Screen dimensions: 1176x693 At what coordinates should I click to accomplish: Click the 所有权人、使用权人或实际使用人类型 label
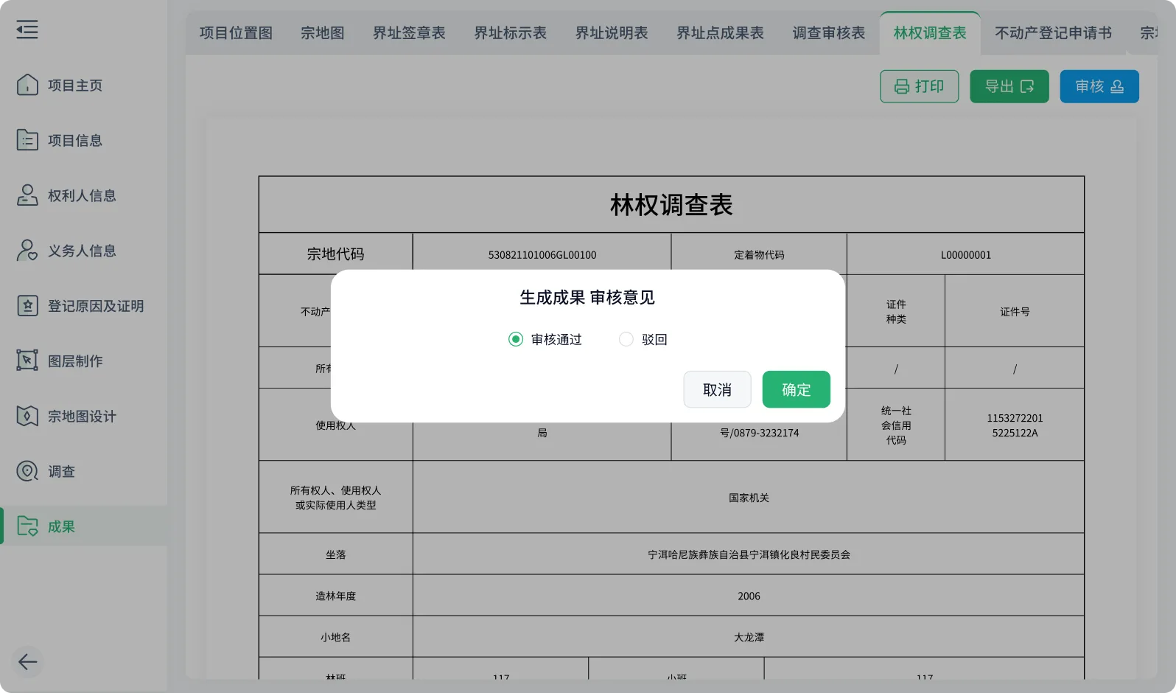(x=335, y=498)
